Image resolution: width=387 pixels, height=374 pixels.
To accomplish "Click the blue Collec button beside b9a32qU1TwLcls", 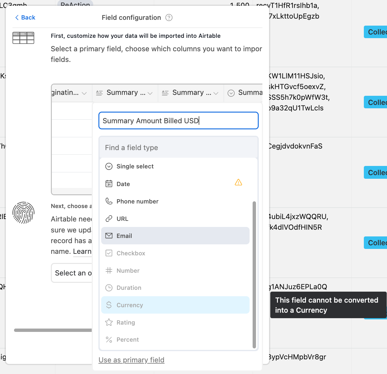I will pyautogui.click(x=375, y=102).
